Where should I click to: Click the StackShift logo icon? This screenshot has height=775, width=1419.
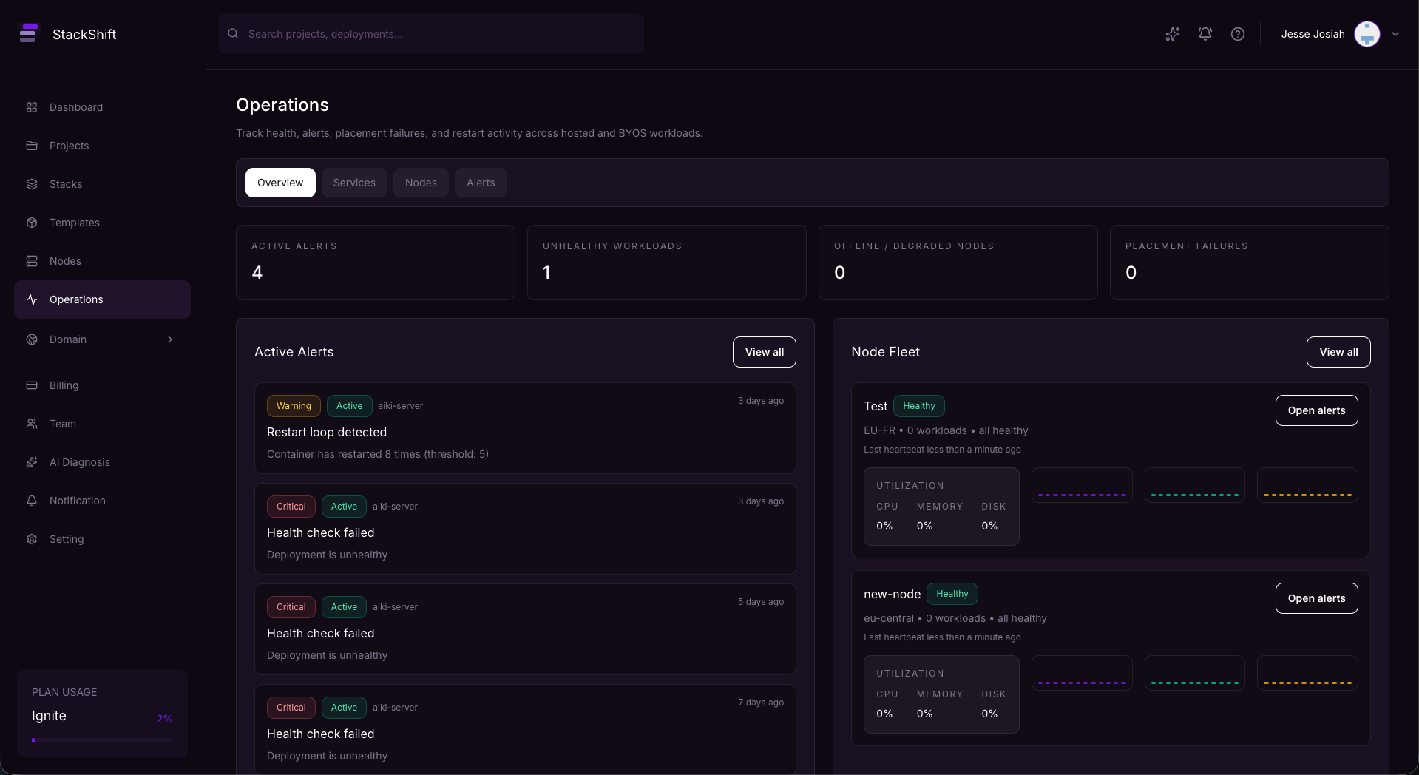point(29,34)
